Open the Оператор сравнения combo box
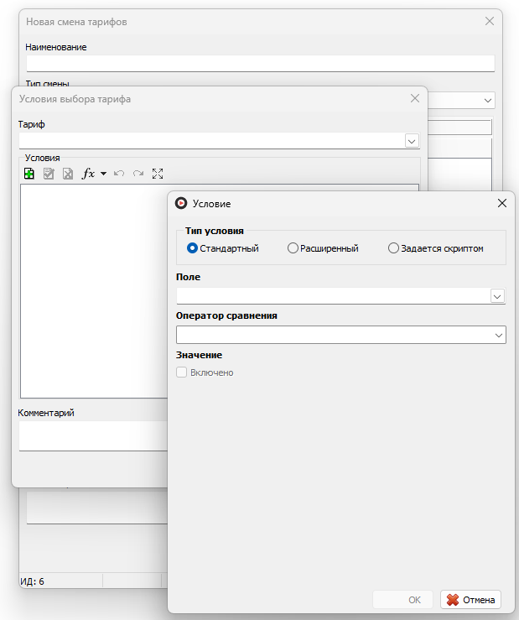Screen dimensions: 519x620 click(x=341, y=335)
